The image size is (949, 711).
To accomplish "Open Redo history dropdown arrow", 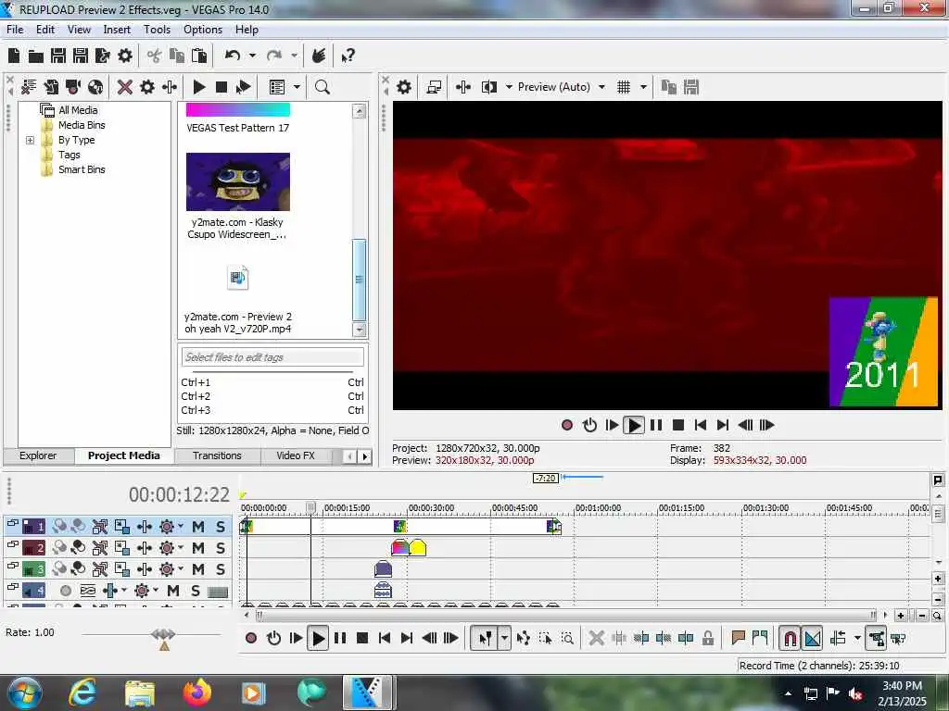I will point(294,56).
